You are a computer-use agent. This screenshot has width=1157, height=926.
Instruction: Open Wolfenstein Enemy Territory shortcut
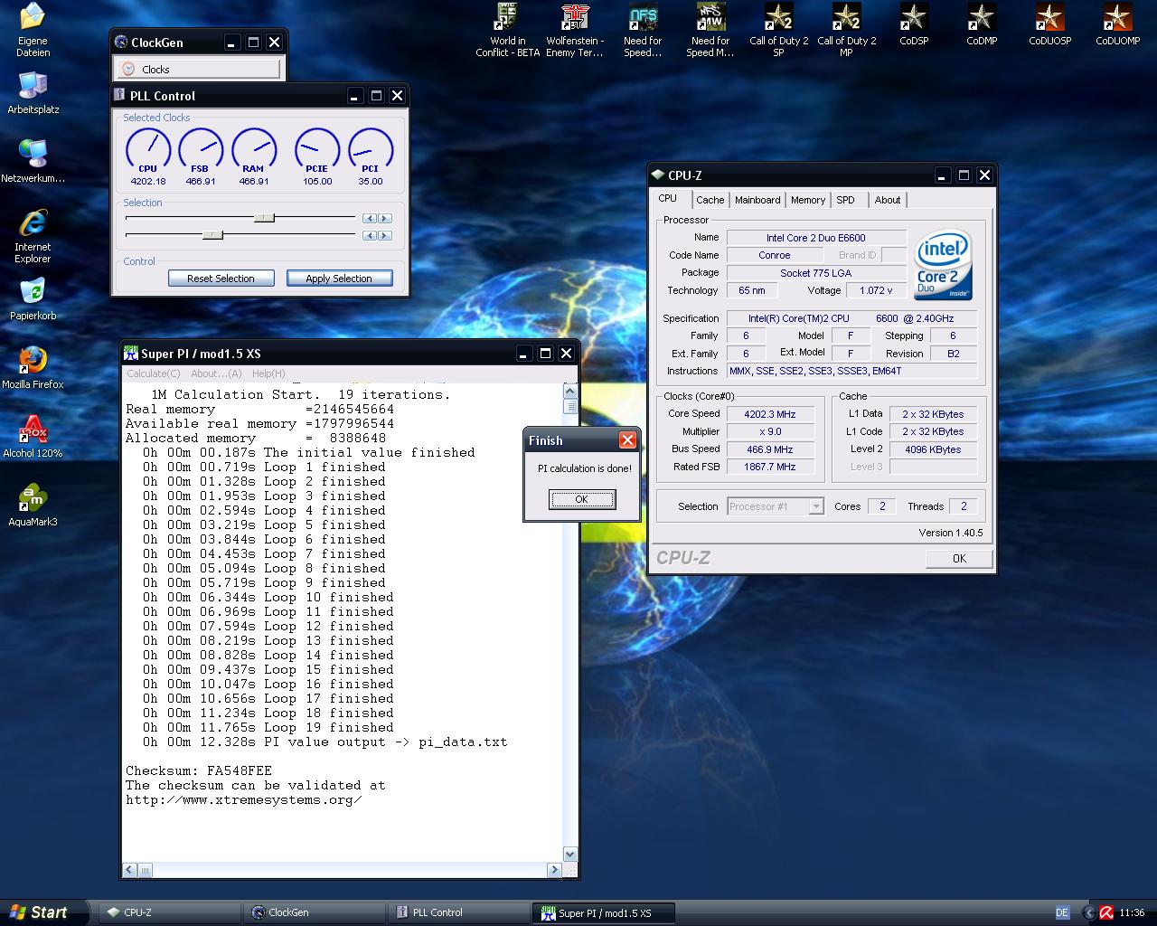click(x=575, y=30)
